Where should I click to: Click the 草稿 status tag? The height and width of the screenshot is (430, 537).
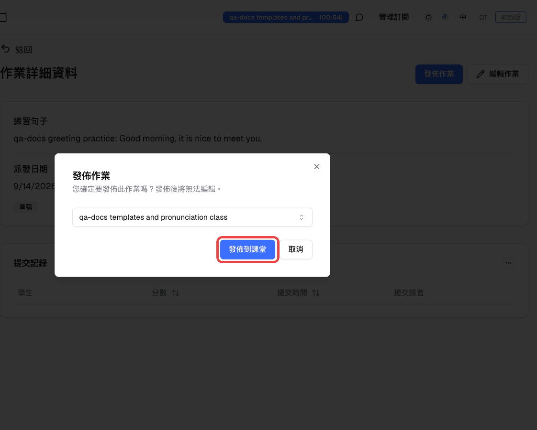26,207
